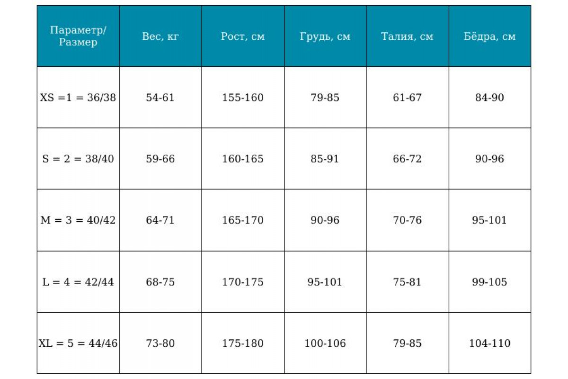
Task: Click the weight value "68-75"
Action: coord(160,282)
